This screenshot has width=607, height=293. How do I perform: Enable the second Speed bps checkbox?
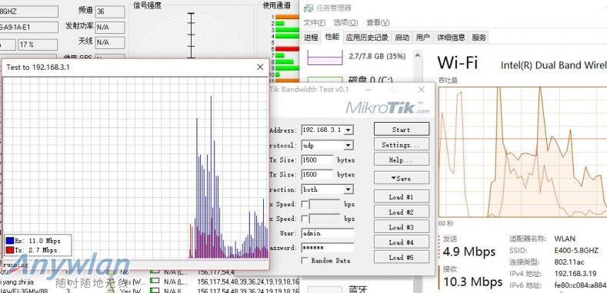tap(305, 219)
